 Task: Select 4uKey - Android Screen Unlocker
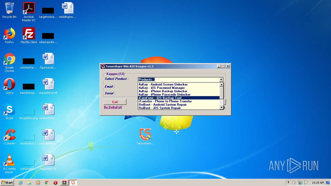(179, 84)
